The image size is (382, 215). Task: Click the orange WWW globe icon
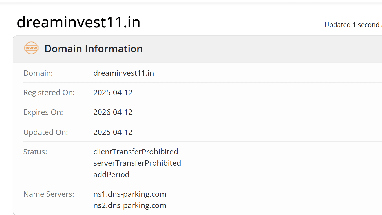click(x=31, y=48)
